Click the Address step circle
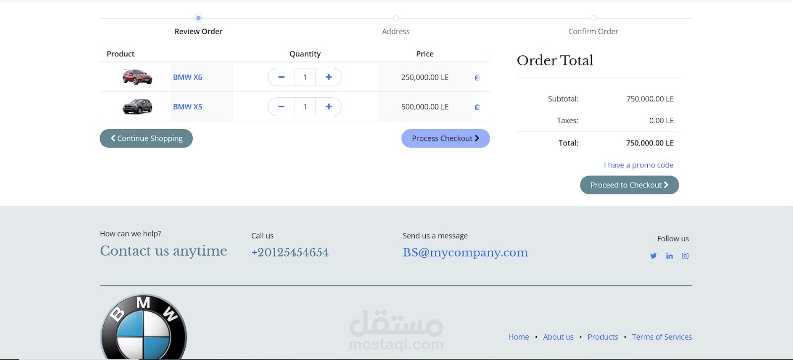The height and width of the screenshot is (360, 793). click(396, 18)
